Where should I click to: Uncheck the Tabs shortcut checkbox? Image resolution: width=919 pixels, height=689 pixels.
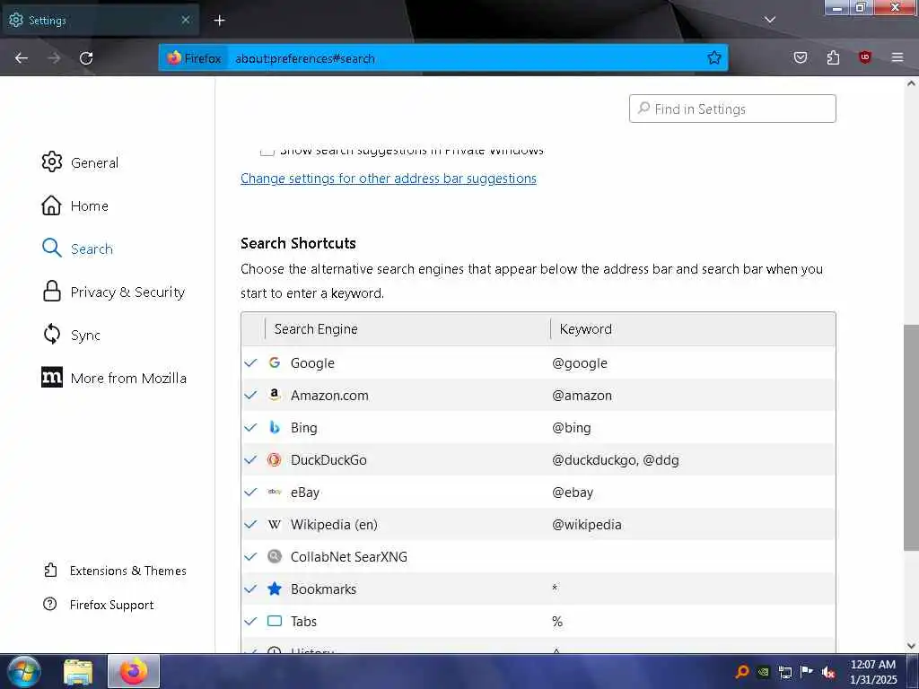tap(251, 621)
